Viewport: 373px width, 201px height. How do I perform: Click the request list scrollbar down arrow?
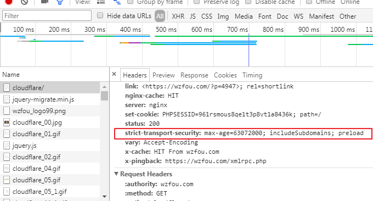[104, 196]
